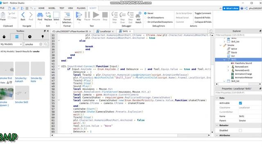Collapse the selected Skill1 tree node
Screen dimensions: 262x147
tap(224, 60)
